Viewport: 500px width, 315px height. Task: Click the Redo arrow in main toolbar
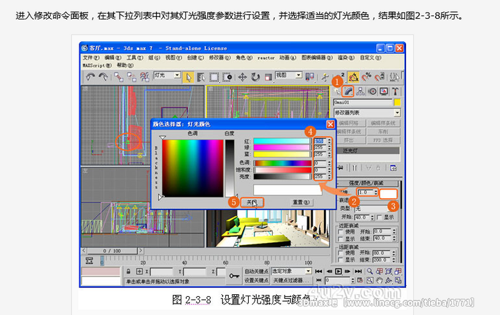[x=103, y=77]
